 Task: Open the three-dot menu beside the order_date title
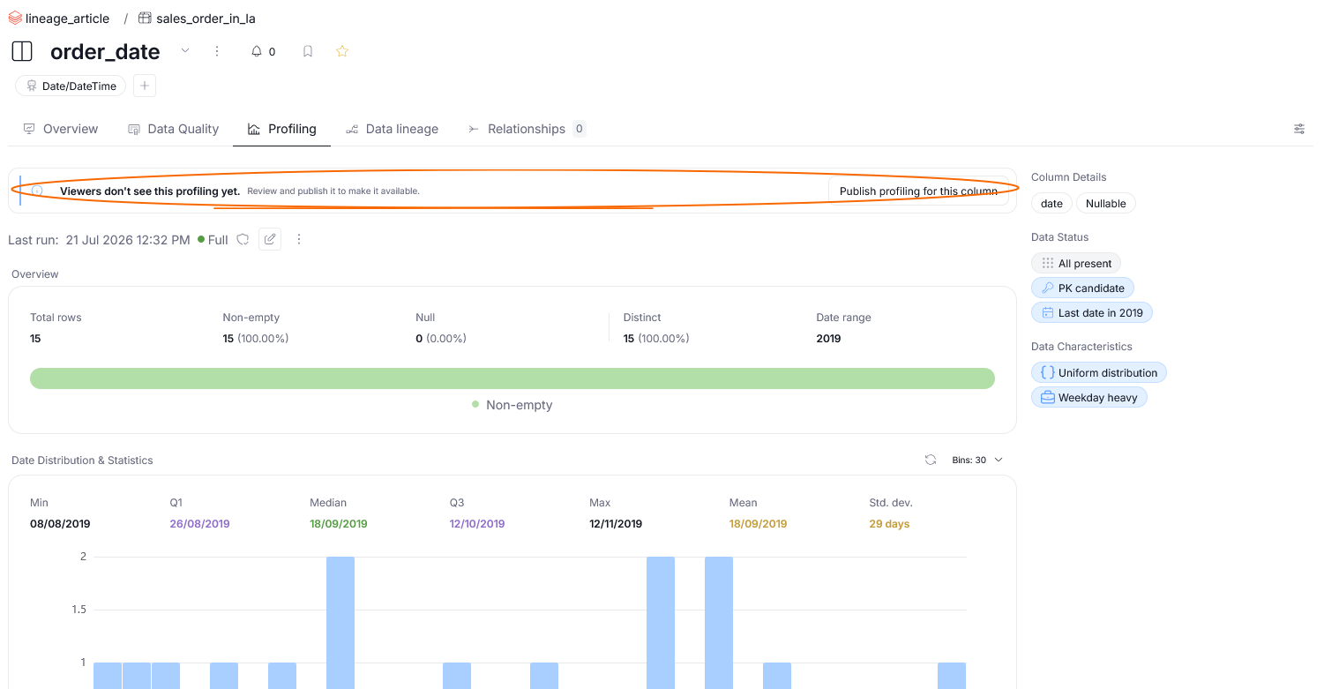[217, 51]
